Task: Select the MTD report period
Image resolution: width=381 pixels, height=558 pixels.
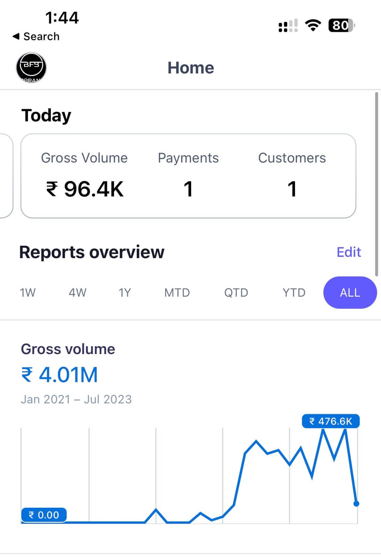Action: [x=177, y=293]
